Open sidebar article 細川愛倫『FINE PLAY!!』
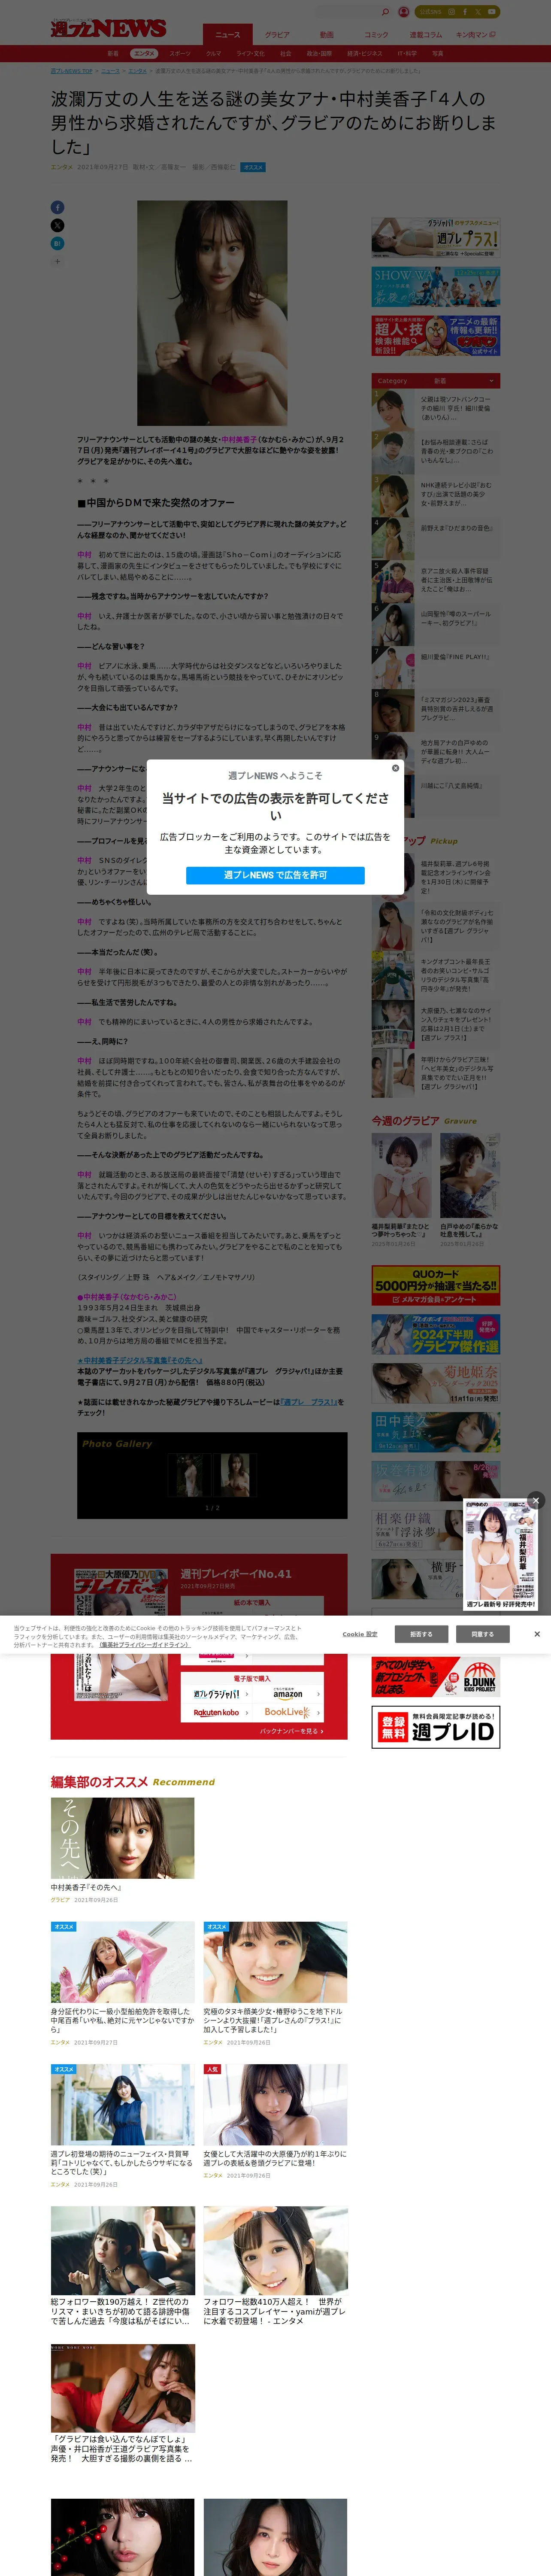The image size is (551, 2576). tap(436, 667)
